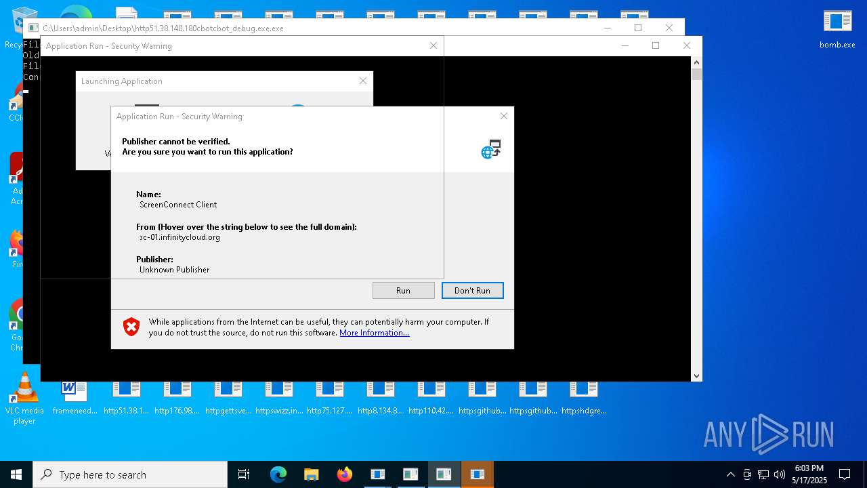Maximize the inner console window

(656, 45)
